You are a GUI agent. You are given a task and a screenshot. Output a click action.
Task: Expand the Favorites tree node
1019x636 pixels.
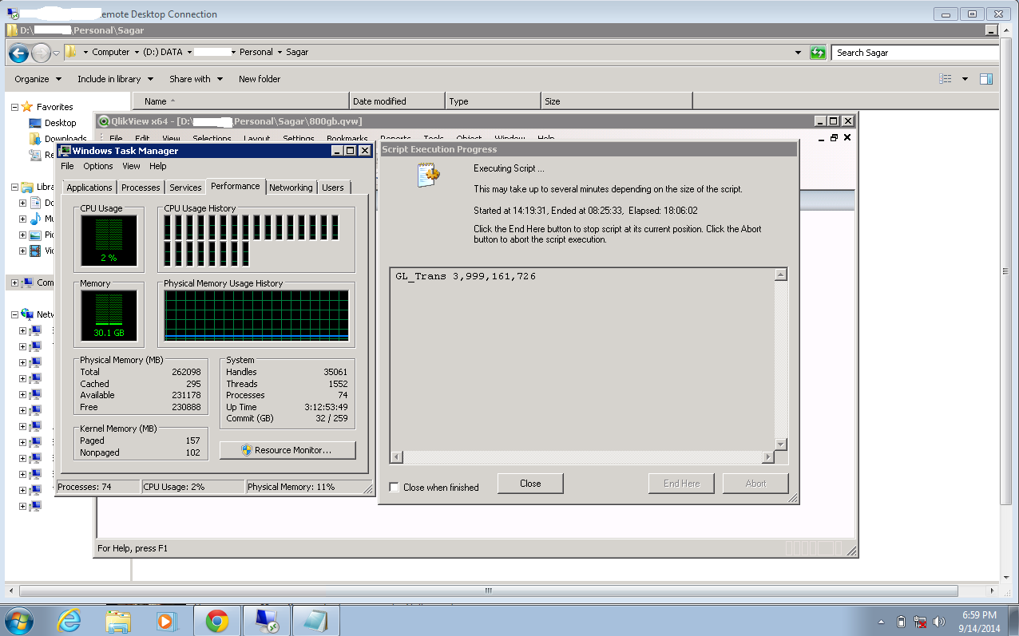[x=15, y=107]
